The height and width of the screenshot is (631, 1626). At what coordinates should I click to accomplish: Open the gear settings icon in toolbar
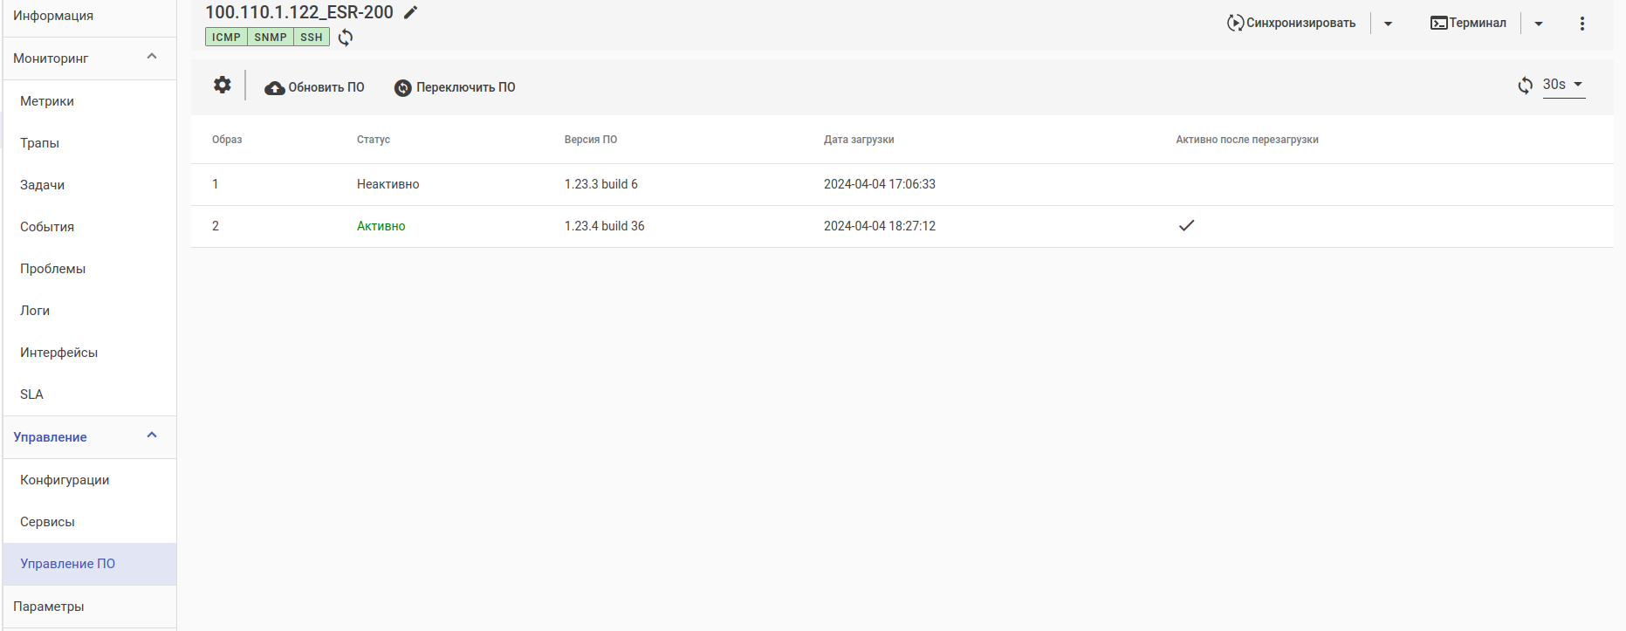[x=223, y=85]
